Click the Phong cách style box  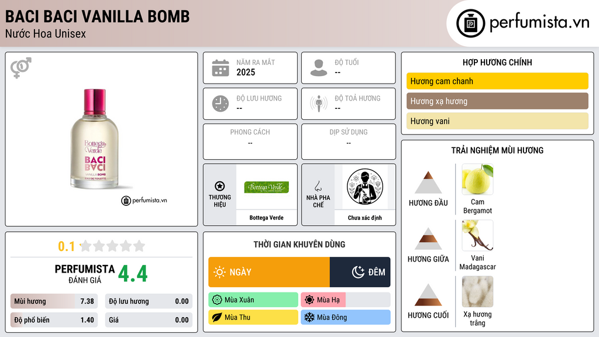point(250,142)
